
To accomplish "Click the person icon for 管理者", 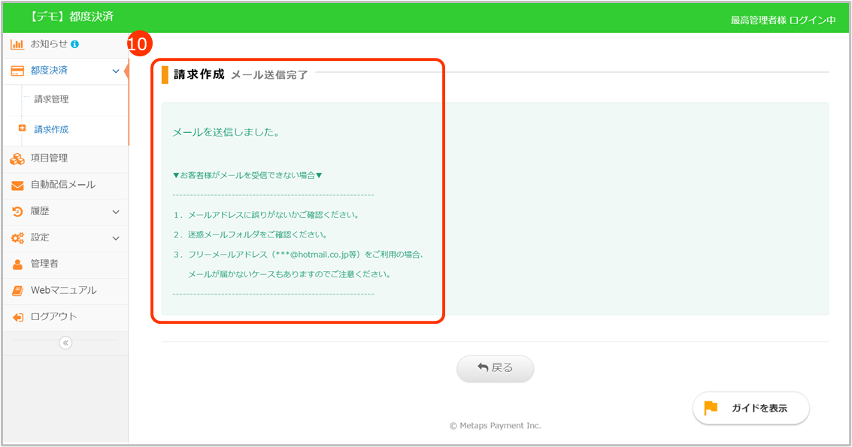I will point(17,264).
